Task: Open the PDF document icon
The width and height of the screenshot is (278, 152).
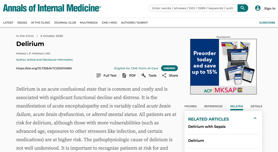Action: pos(124,76)
